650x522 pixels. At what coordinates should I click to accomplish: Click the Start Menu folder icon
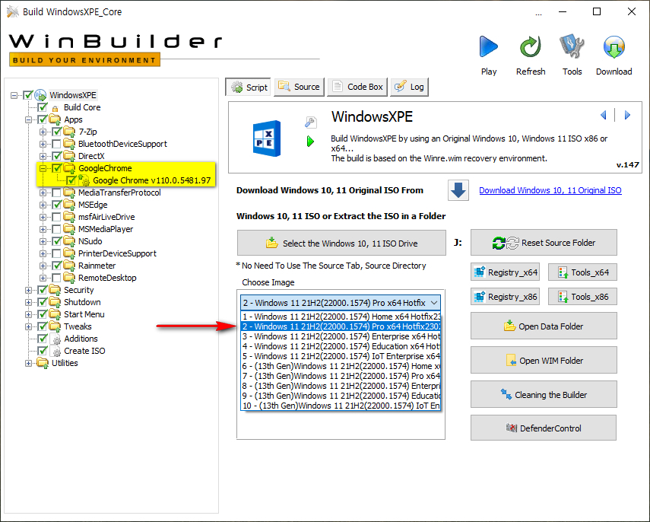55,314
